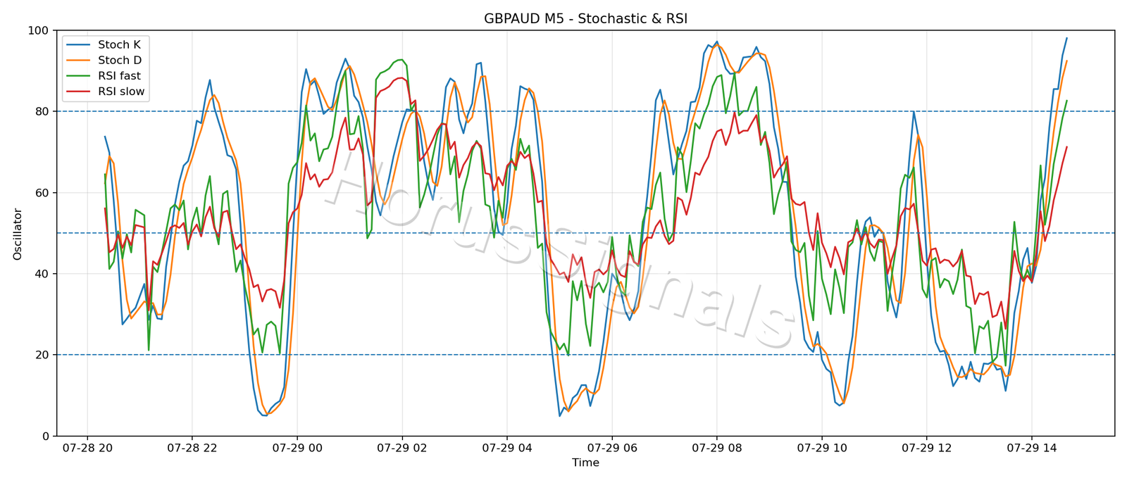Click the 'RSI fast' legend label
Screen dimensions: 1127x483
tap(119, 76)
